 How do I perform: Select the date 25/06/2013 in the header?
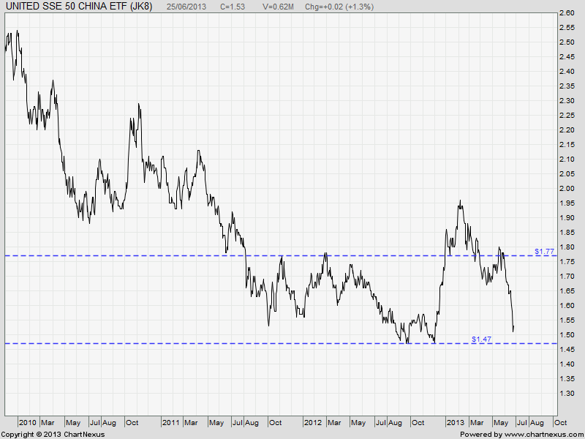[186, 7]
